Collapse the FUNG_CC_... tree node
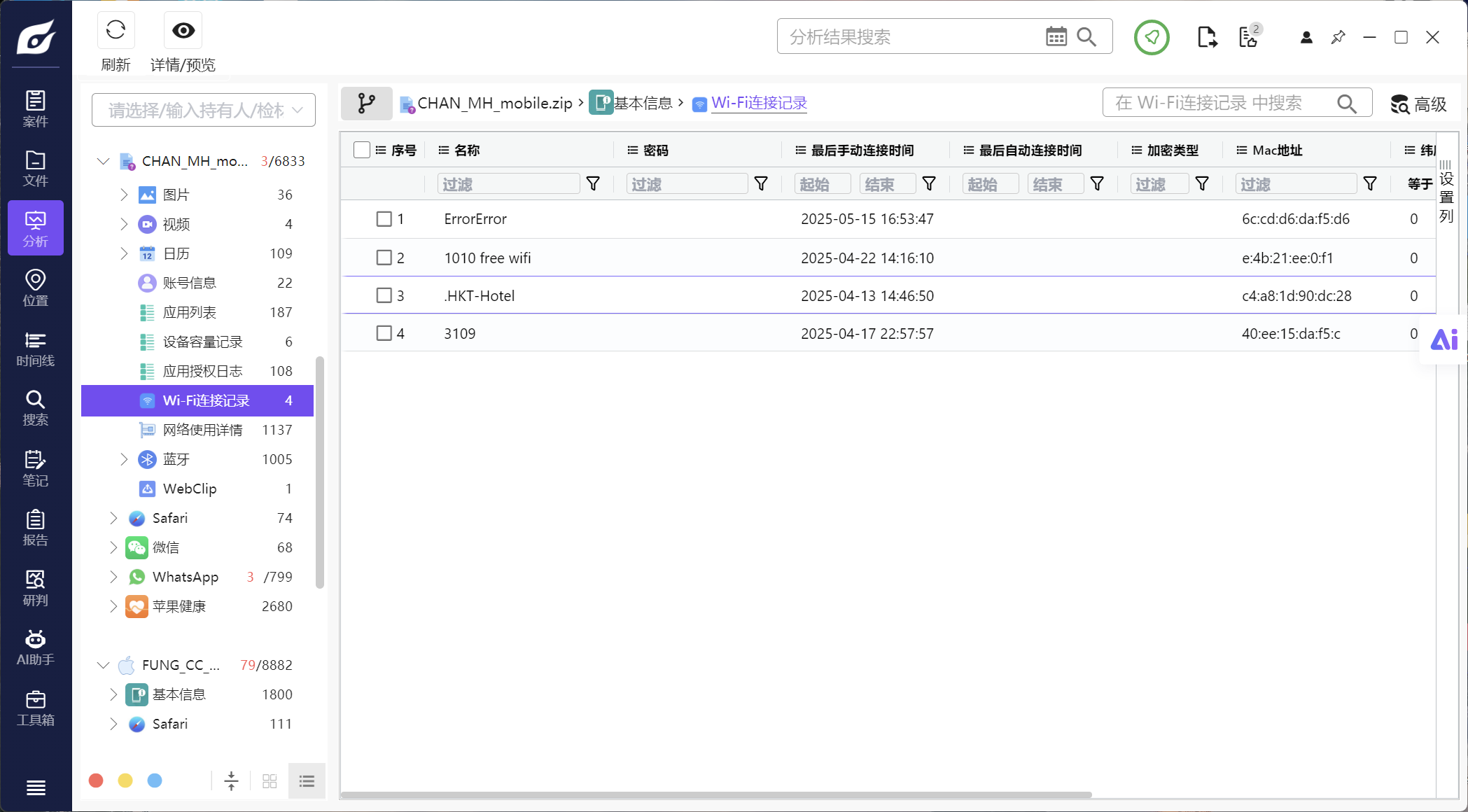1468x812 pixels. pyautogui.click(x=104, y=665)
